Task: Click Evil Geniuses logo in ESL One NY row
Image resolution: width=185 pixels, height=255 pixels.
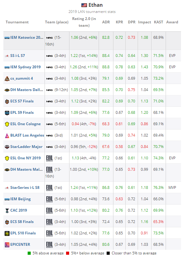Action: click(x=49, y=158)
